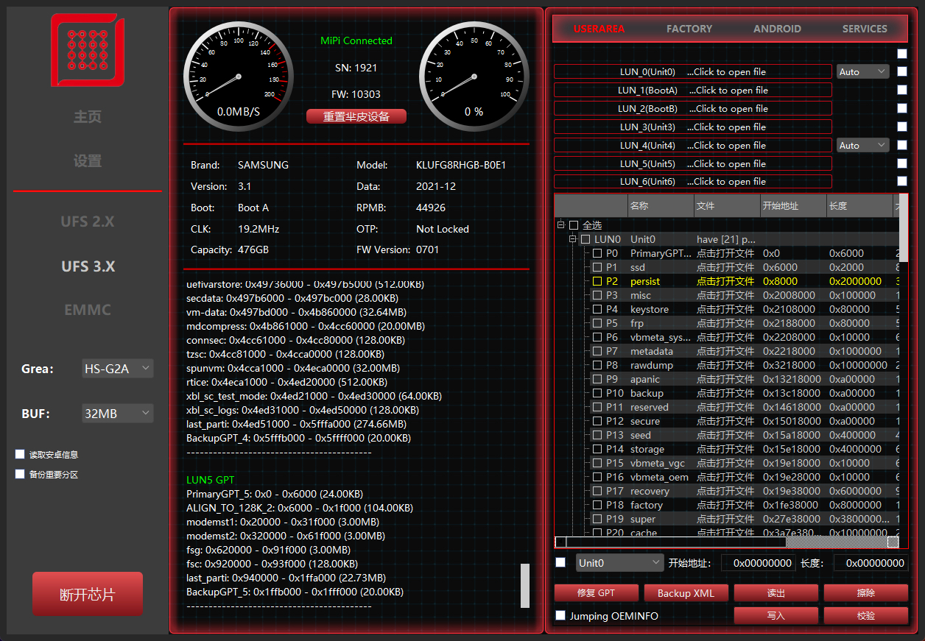Open the Grea HS-G2A dropdown

point(117,369)
